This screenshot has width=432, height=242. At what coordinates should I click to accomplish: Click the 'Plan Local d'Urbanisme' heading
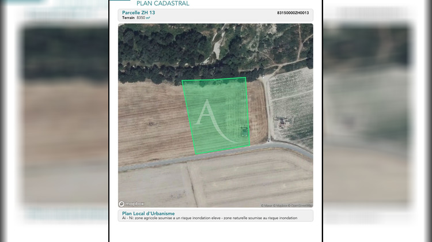click(148, 213)
